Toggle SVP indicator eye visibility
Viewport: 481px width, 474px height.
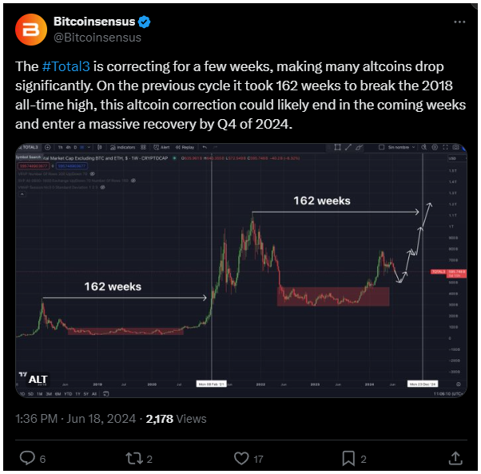click(x=133, y=181)
